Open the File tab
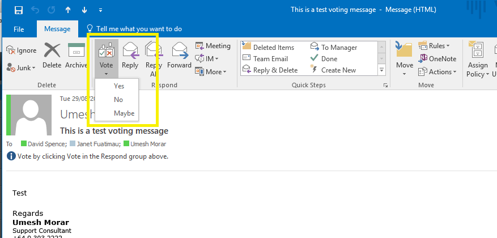 tap(19, 29)
